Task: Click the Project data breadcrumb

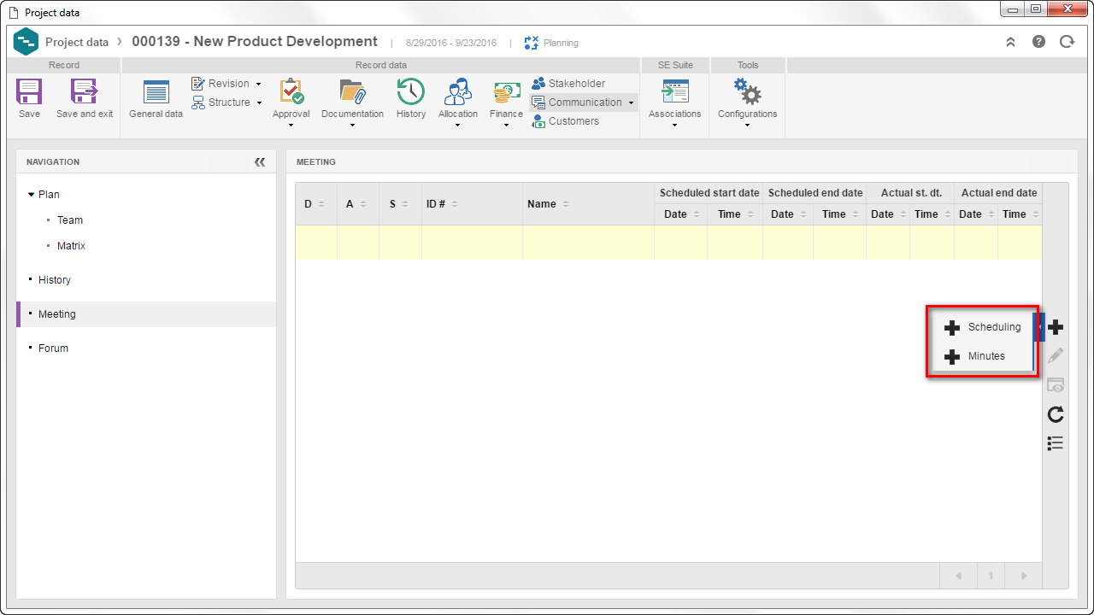Action: [x=77, y=42]
